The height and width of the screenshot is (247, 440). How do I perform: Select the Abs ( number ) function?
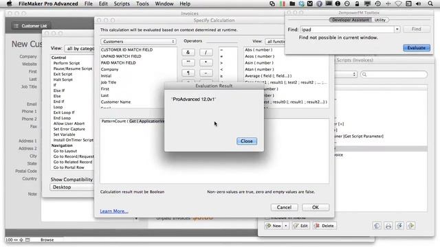258,50
